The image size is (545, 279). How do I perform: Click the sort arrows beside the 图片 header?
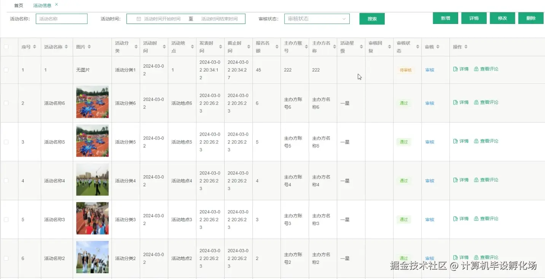[89, 47]
